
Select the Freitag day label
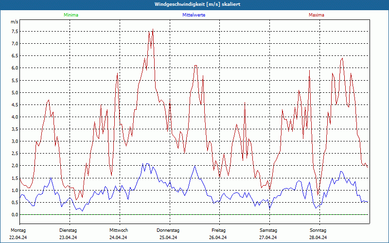click(x=218, y=230)
